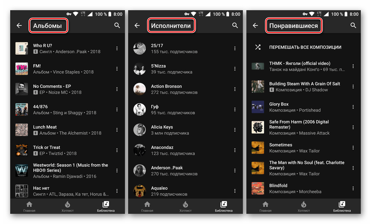Tap ПЕРЕМЕШАТЬ ВСЕ КОМПОЗИЦИИ text

305,47
